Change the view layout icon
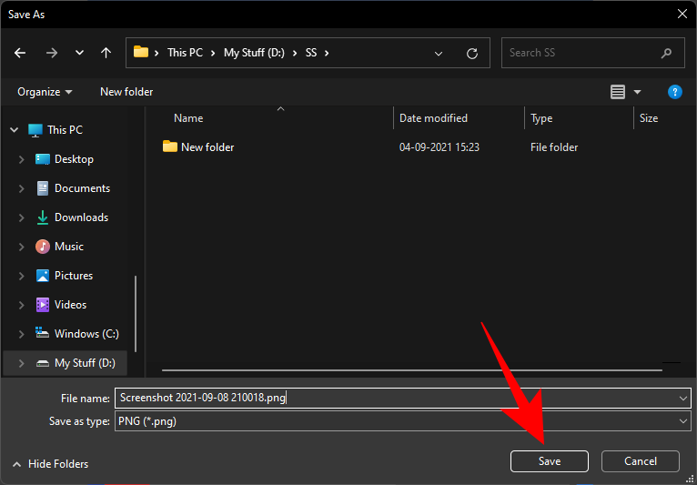This screenshot has height=485, width=697. (x=618, y=92)
